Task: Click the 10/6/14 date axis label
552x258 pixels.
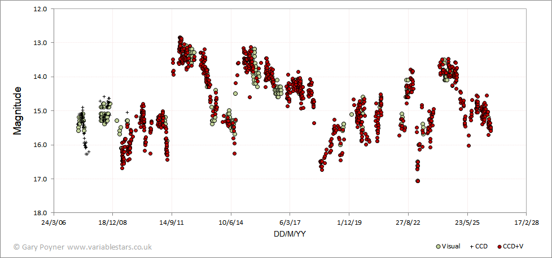Action: (231, 223)
